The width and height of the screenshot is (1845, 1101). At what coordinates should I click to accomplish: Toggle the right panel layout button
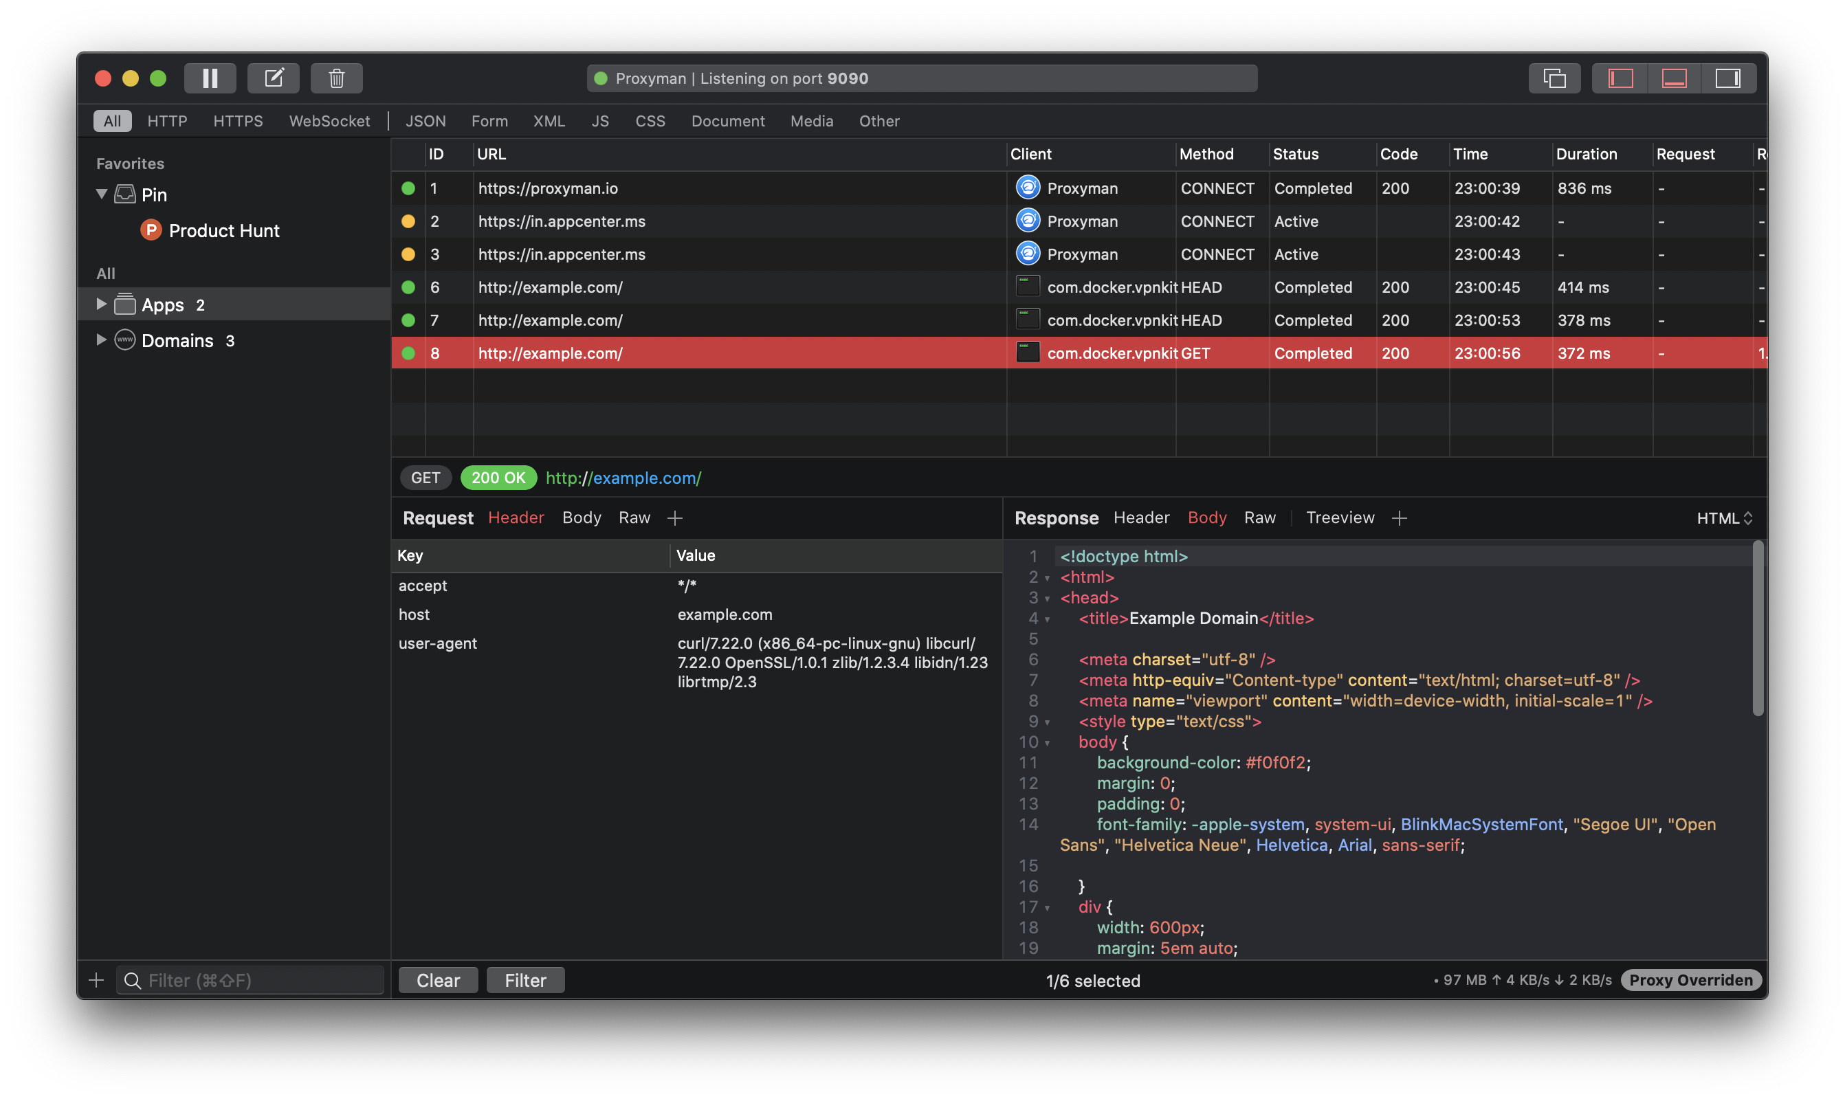click(x=1727, y=78)
